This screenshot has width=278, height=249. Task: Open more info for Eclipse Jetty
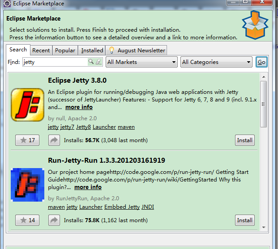click(x=79, y=107)
